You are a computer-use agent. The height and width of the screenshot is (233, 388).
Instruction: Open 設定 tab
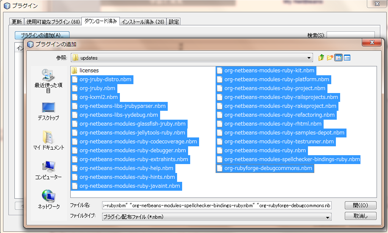(174, 22)
